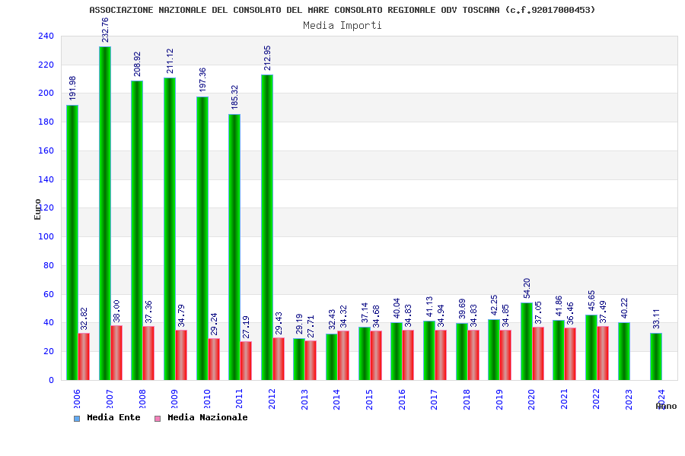Click the 2006 green bar valued 191.98
Screen dimensions: 685x456
click(x=72, y=242)
